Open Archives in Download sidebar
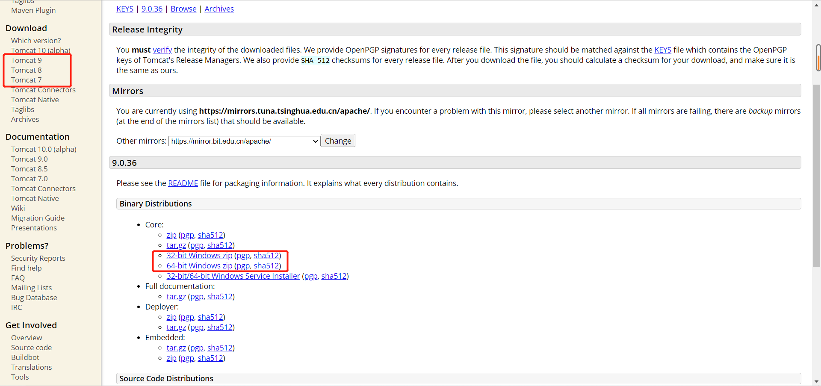Image resolution: width=821 pixels, height=386 pixels. click(x=25, y=119)
